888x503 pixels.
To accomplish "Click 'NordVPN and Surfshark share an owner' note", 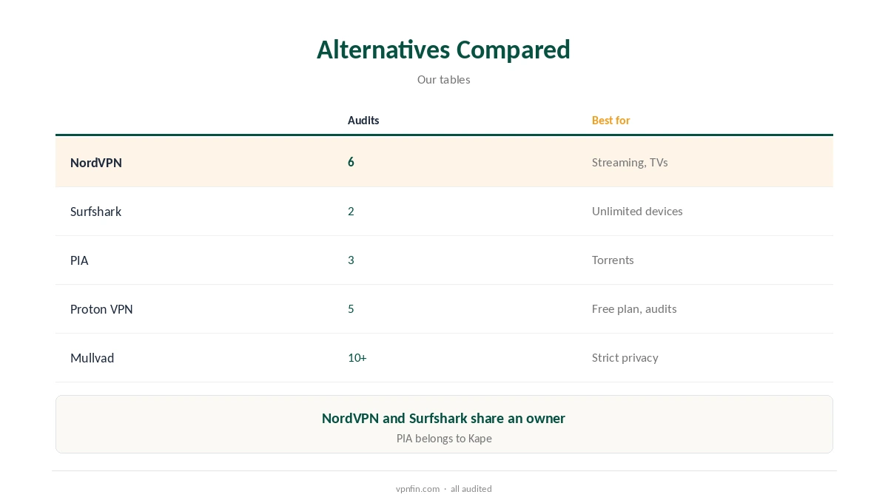I will pos(443,418).
